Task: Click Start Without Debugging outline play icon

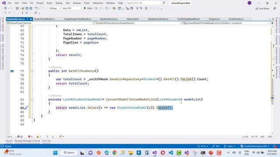Action: click(x=96, y=8)
